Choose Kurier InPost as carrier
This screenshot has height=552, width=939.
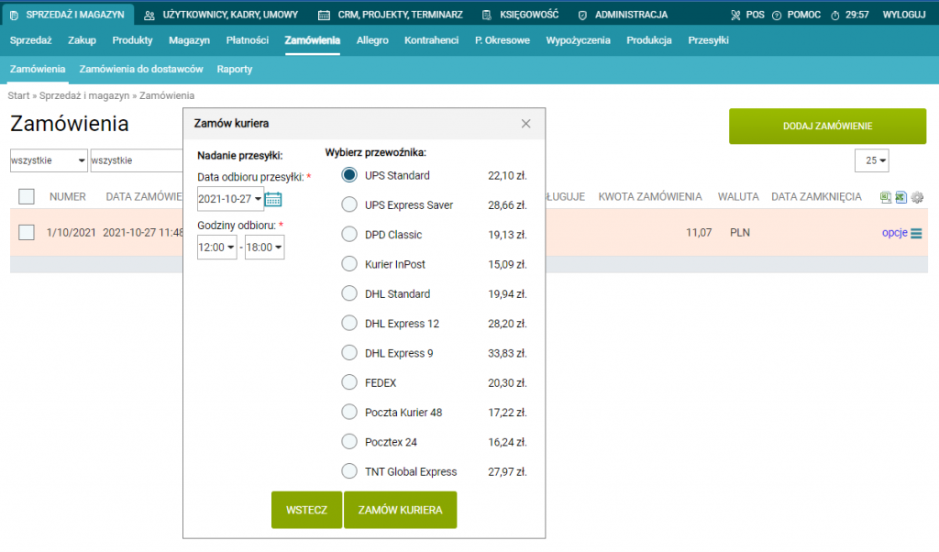coord(348,264)
